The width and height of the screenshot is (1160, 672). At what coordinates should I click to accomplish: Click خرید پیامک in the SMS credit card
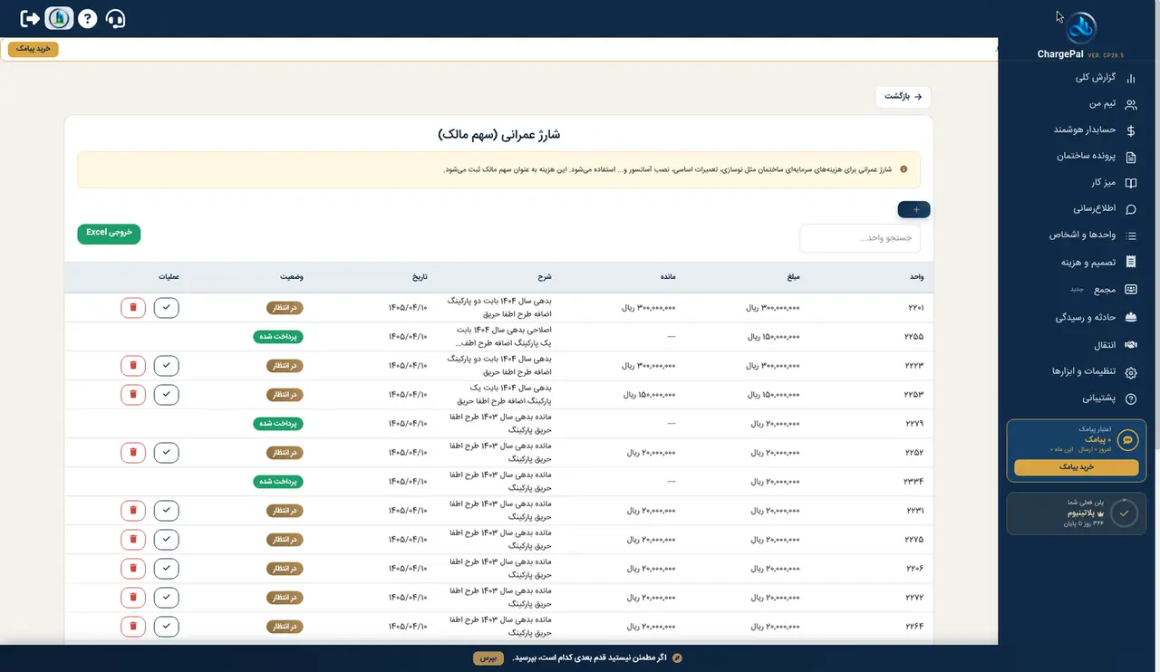point(1077,467)
